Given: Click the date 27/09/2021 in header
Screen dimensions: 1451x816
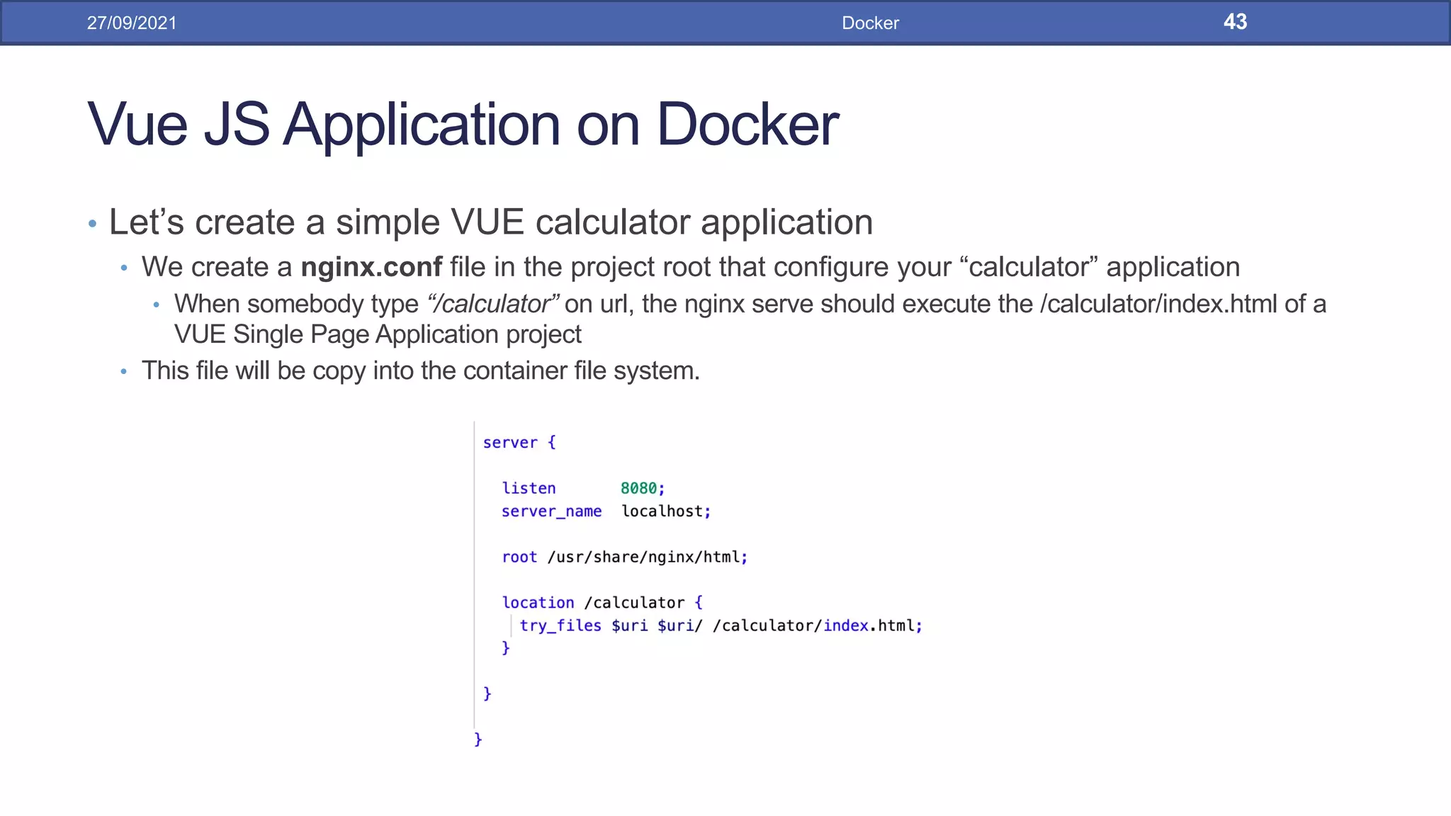Looking at the screenshot, I should [132, 23].
